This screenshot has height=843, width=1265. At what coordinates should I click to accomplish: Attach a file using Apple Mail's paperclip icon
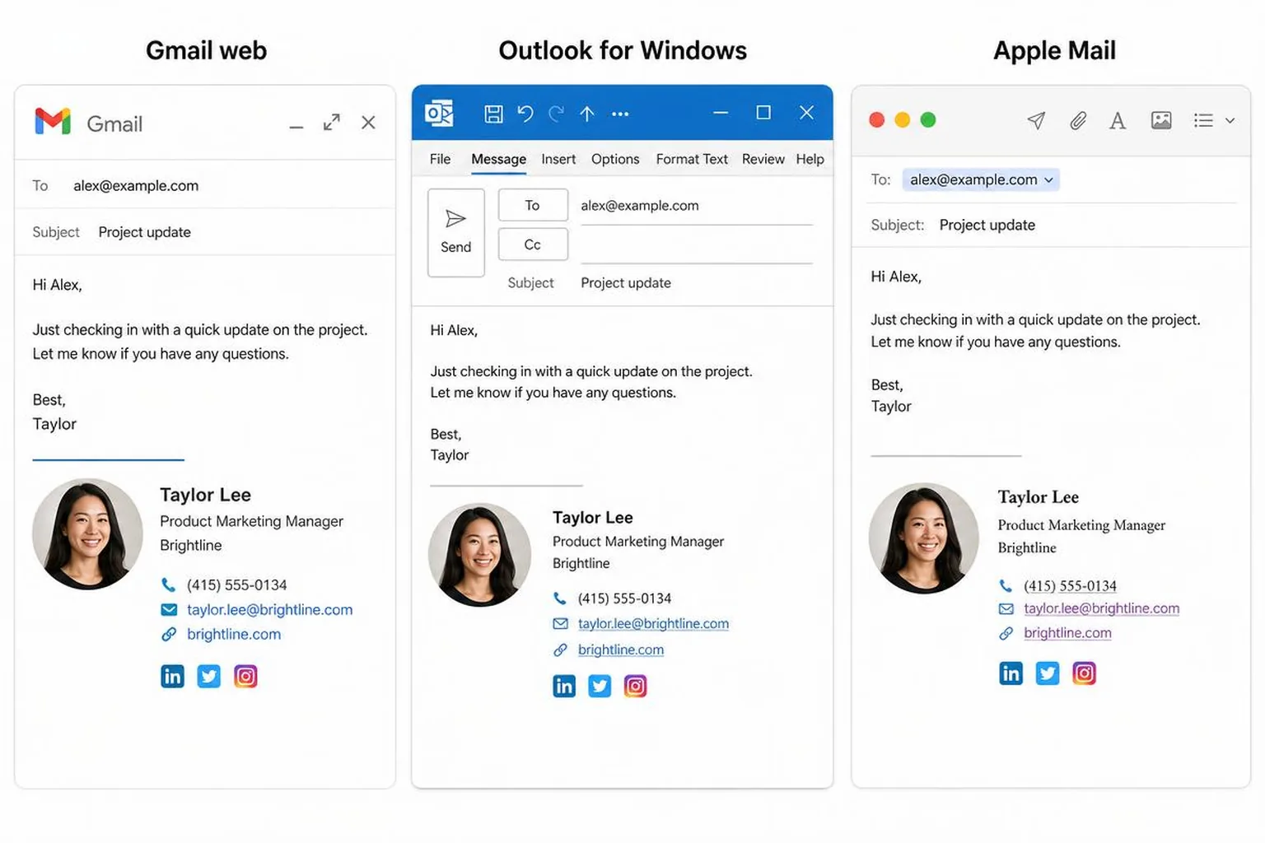pyautogui.click(x=1078, y=120)
